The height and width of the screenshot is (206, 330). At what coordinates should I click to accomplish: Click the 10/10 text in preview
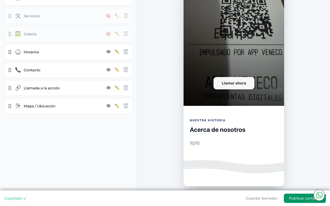pyautogui.click(x=195, y=143)
